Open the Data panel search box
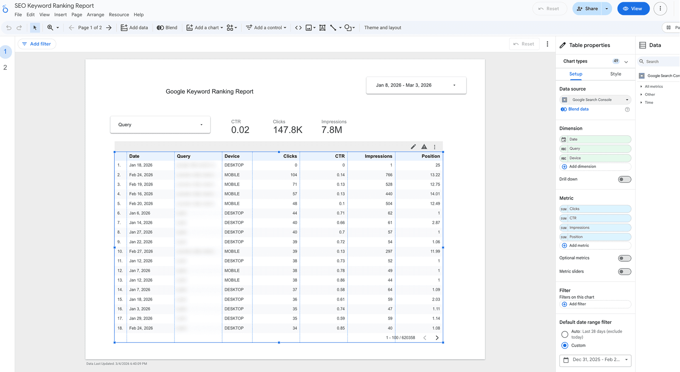The image size is (680, 372). click(x=659, y=61)
